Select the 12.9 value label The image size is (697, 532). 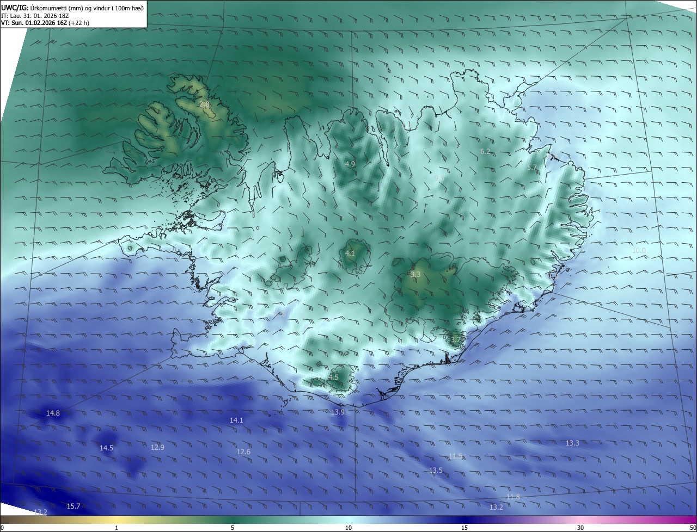157,448
